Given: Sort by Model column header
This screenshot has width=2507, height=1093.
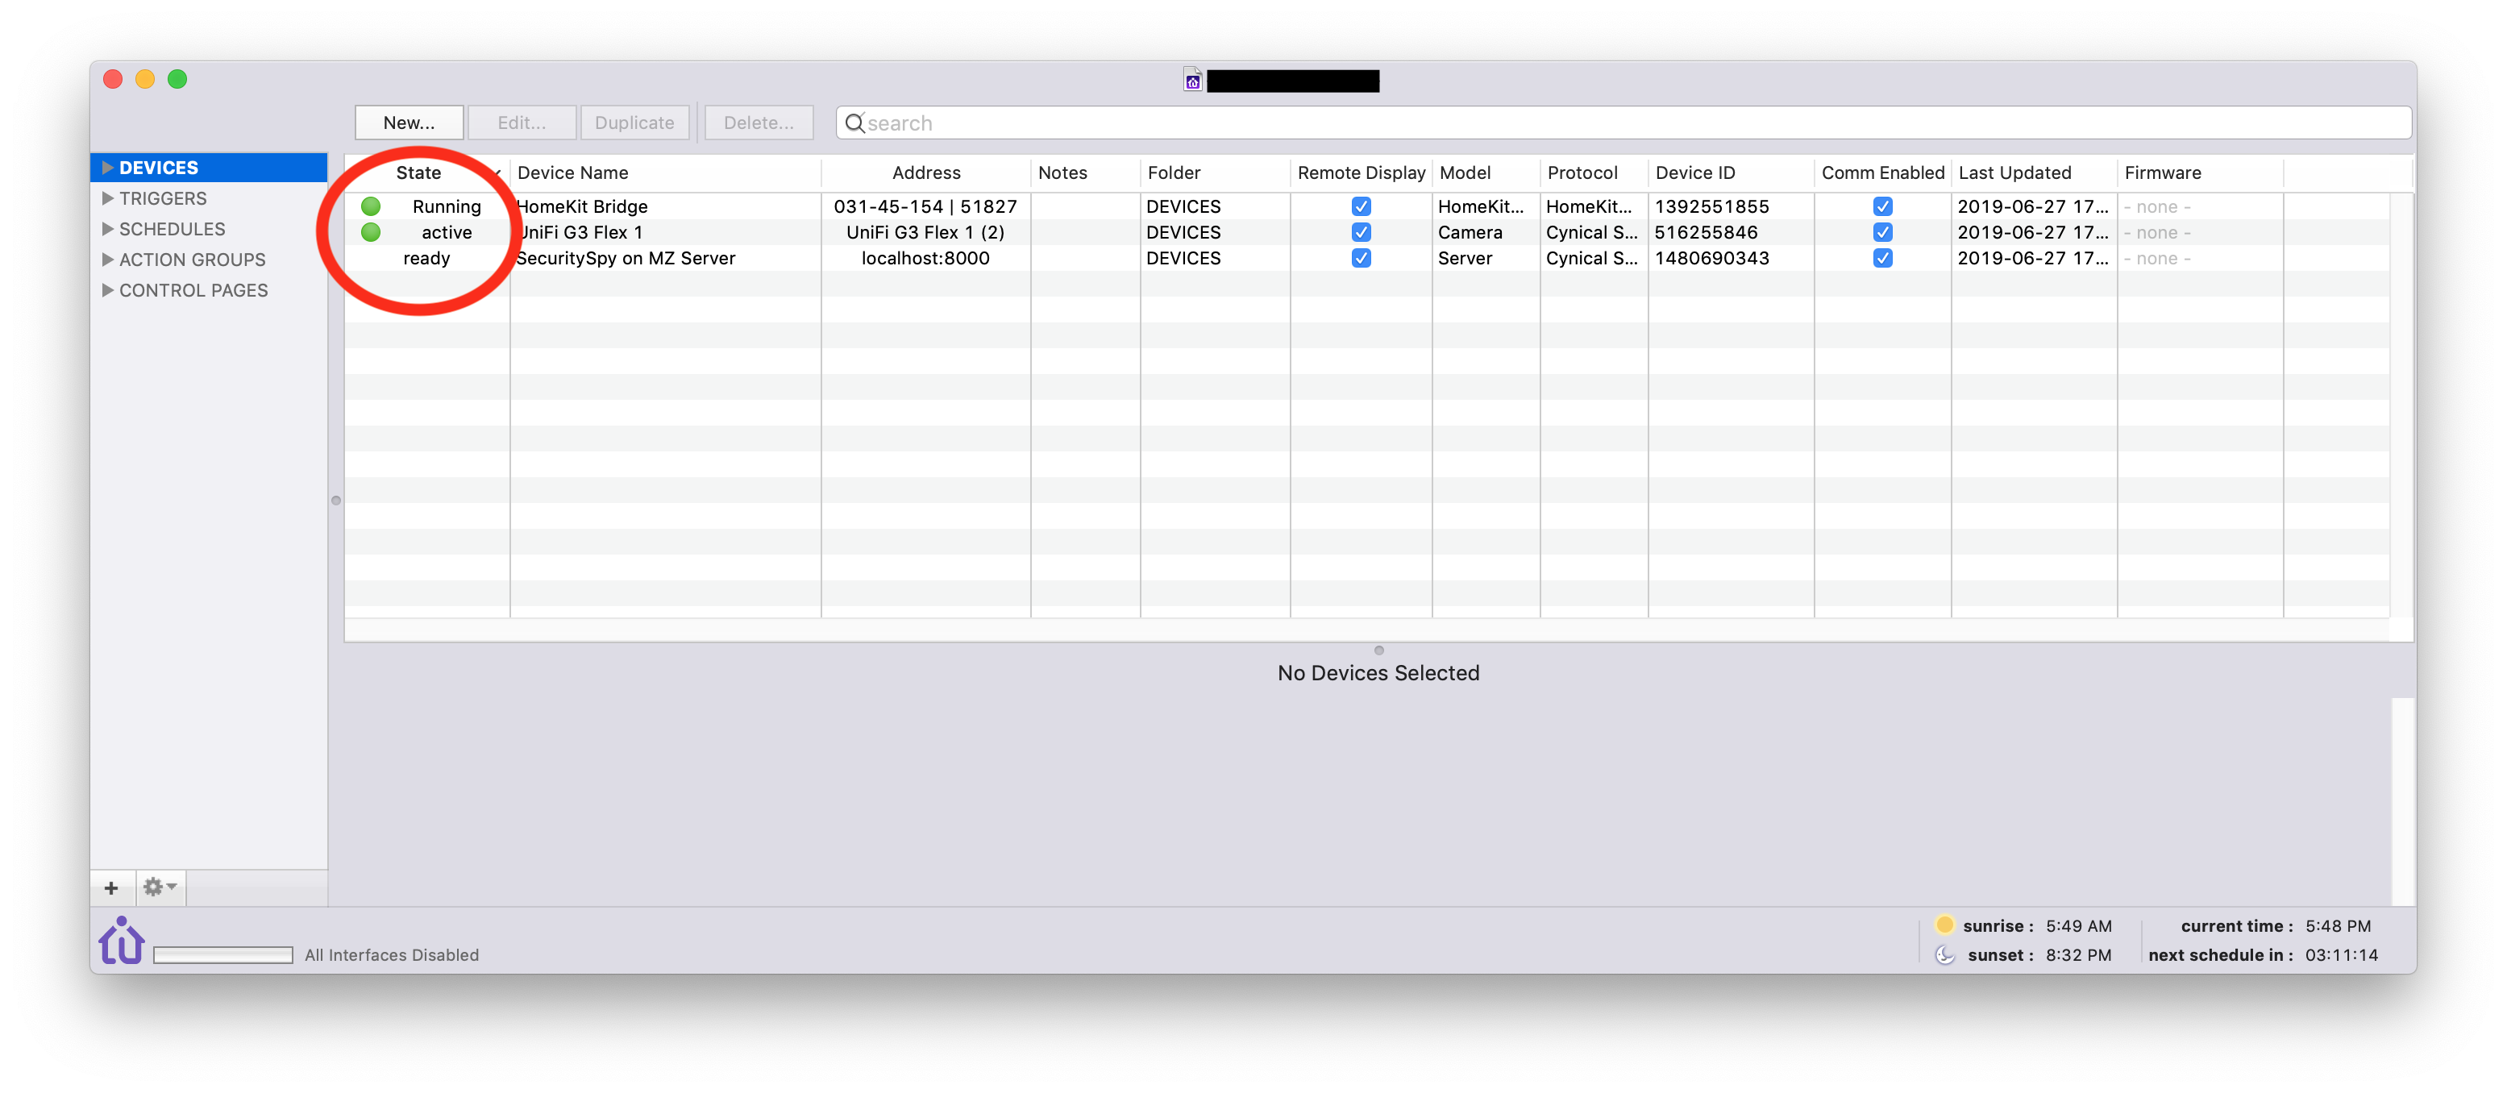Looking at the screenshot, I should (x=1485, y=172).
